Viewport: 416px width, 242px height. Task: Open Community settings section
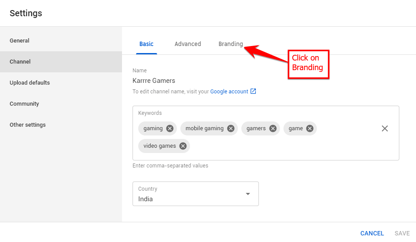coord(61,103)
